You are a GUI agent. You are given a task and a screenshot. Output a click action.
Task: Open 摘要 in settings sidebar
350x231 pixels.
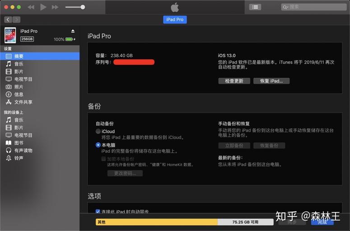tap(40, 56)
